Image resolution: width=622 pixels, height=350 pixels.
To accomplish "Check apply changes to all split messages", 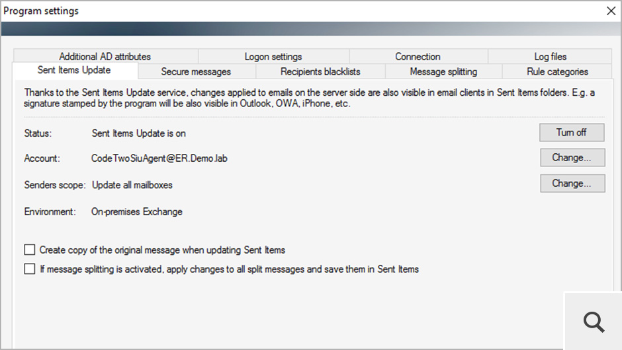I will (30, 269).
